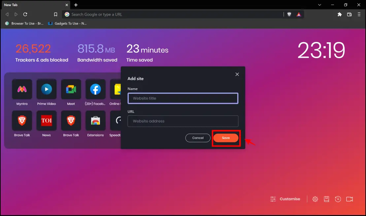Click the Website title name field
The height and width of the screenshot is (216, 366).
(183, 98)
